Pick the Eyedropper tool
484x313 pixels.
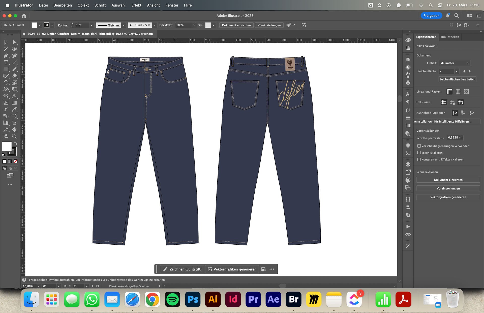14,109
